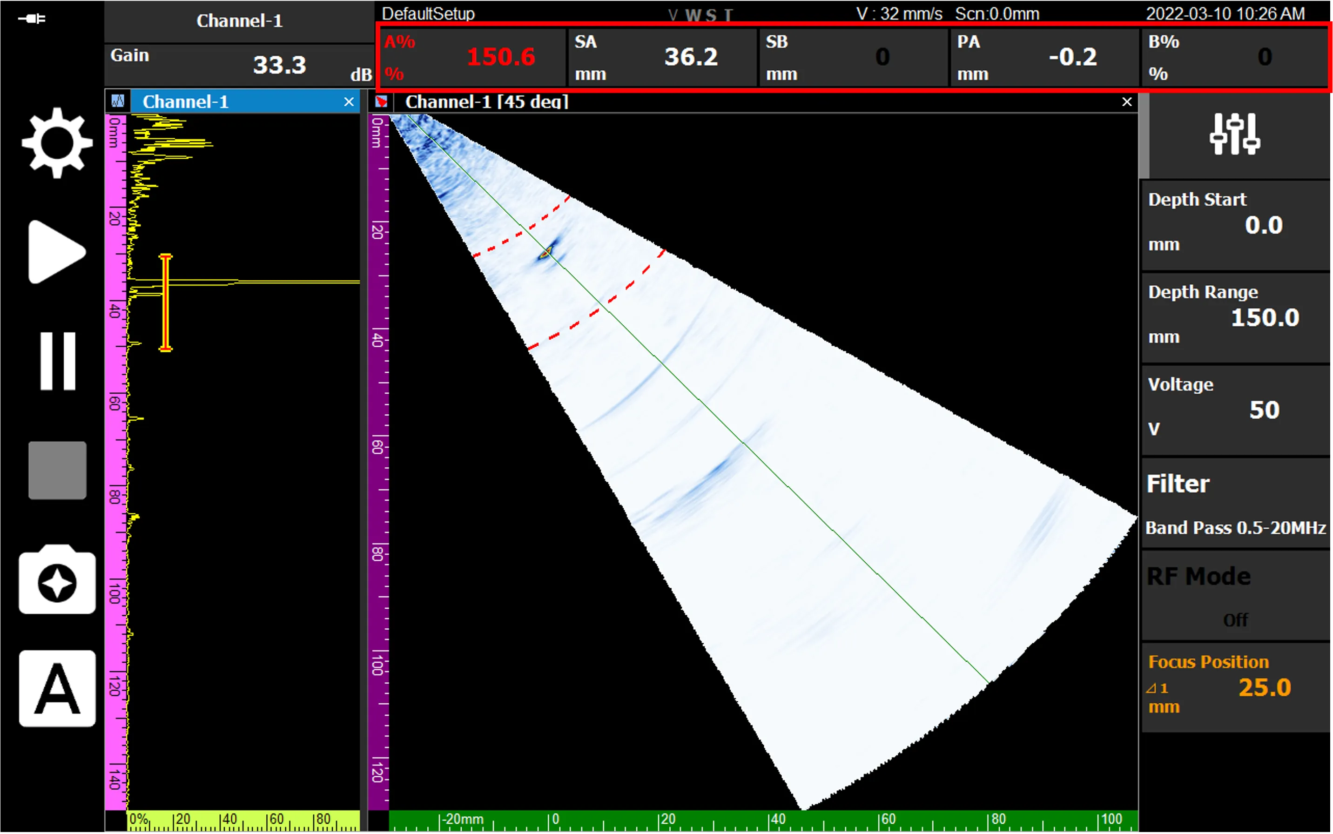Select the Voltage 50 V parameter
Screen dimensions: 1333x834
pos(1235,410)
